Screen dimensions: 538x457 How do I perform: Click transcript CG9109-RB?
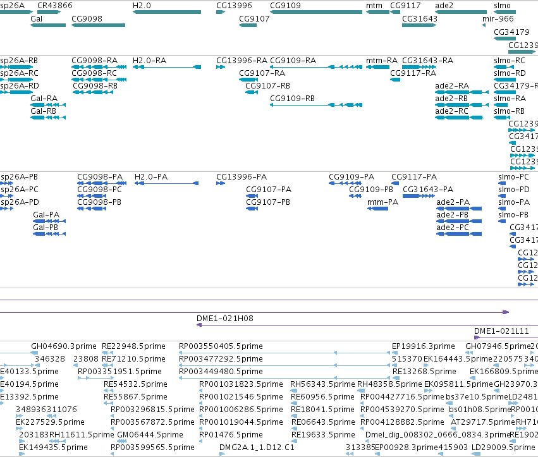[316, 105]
